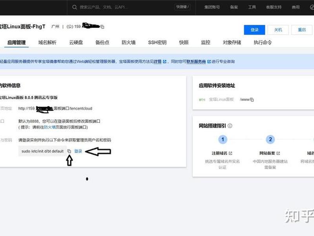Switch to the 监控 tab

point(206,42)
